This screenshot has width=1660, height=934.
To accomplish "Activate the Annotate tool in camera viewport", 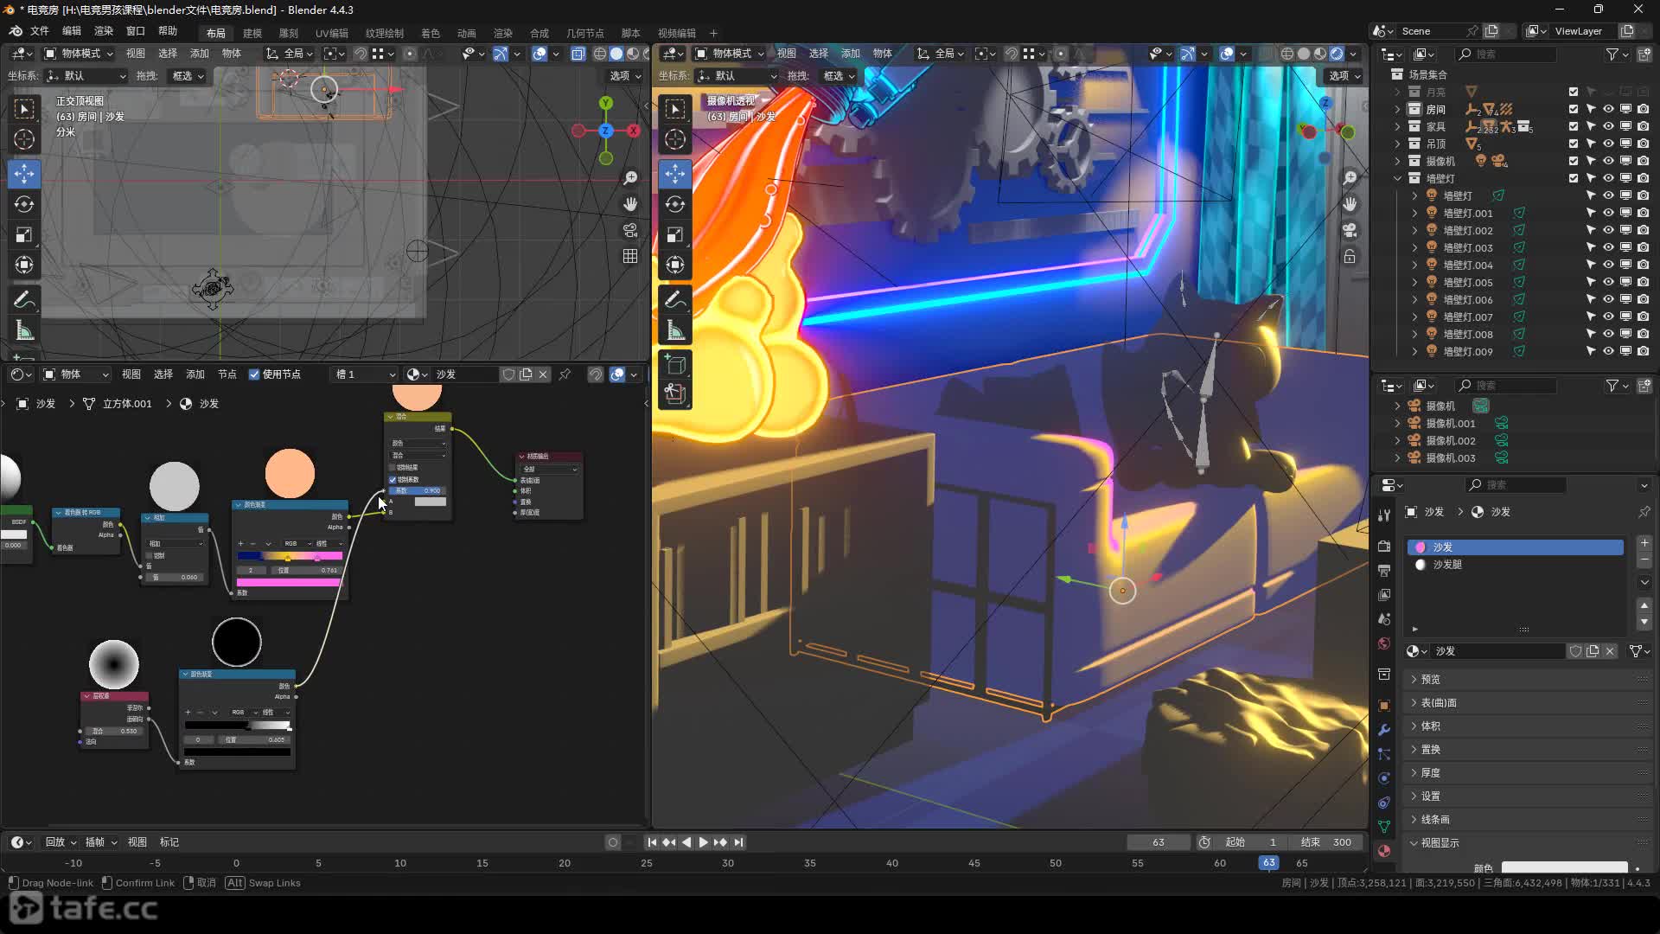I will pos(675,299).
